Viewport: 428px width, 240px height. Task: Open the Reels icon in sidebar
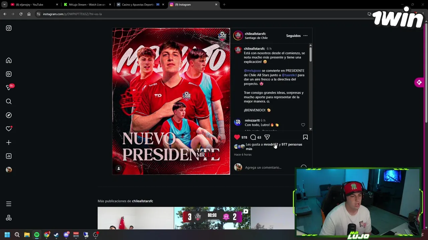tap(9, 74)
